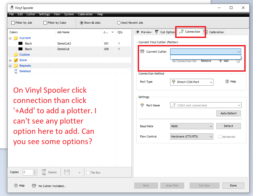Click the plus icon for Add cutter
The image size is (253, 196).
220,61
